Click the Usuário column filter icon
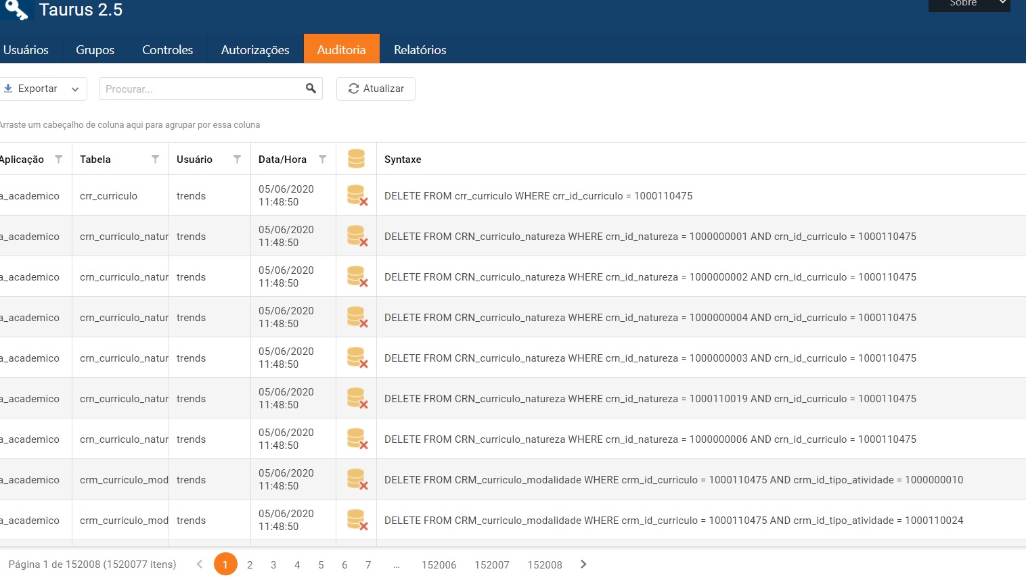 tap(237, 160)
